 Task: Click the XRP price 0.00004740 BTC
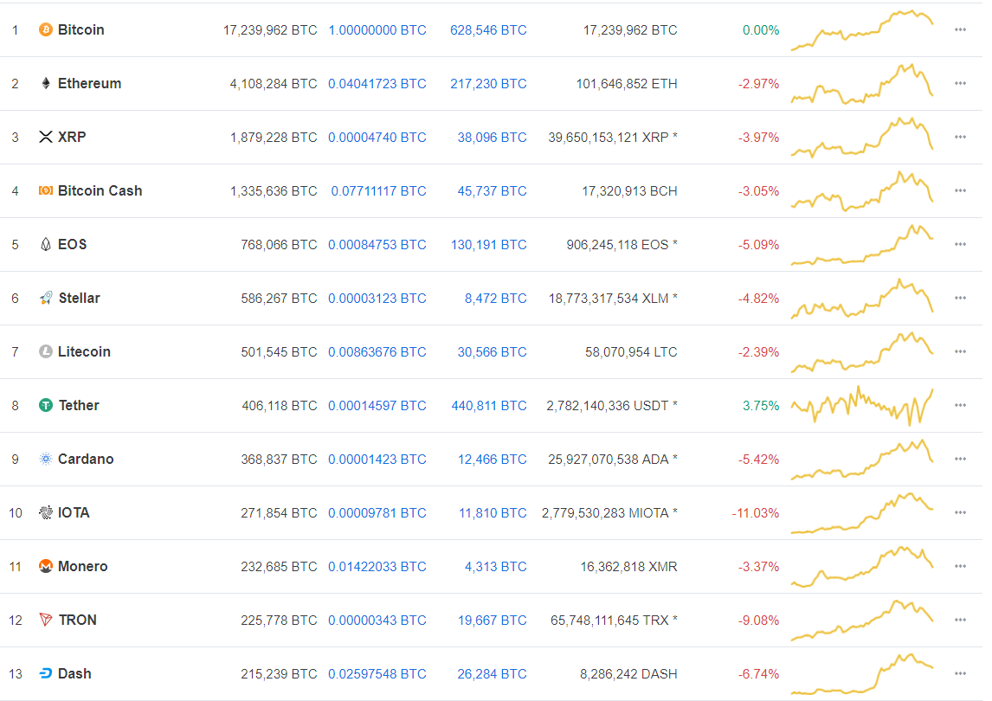(x=377, y=138)
